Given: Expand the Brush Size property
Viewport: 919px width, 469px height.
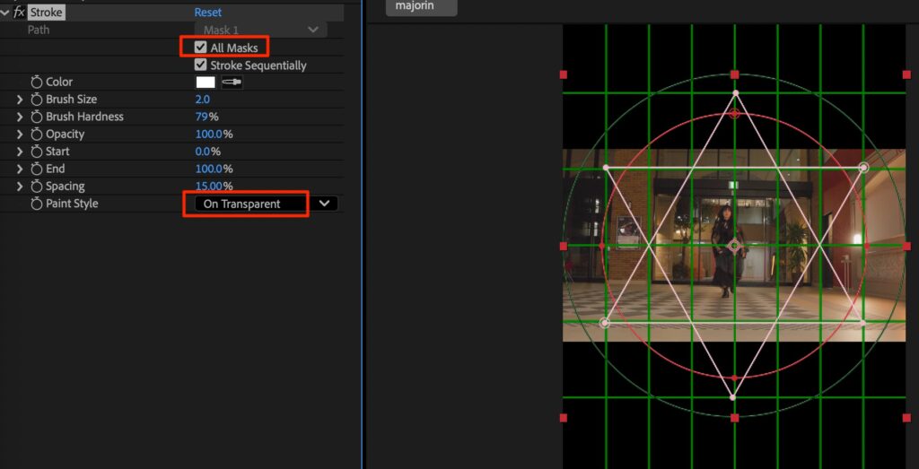Looking at the screenshot, I should (20, 100).
